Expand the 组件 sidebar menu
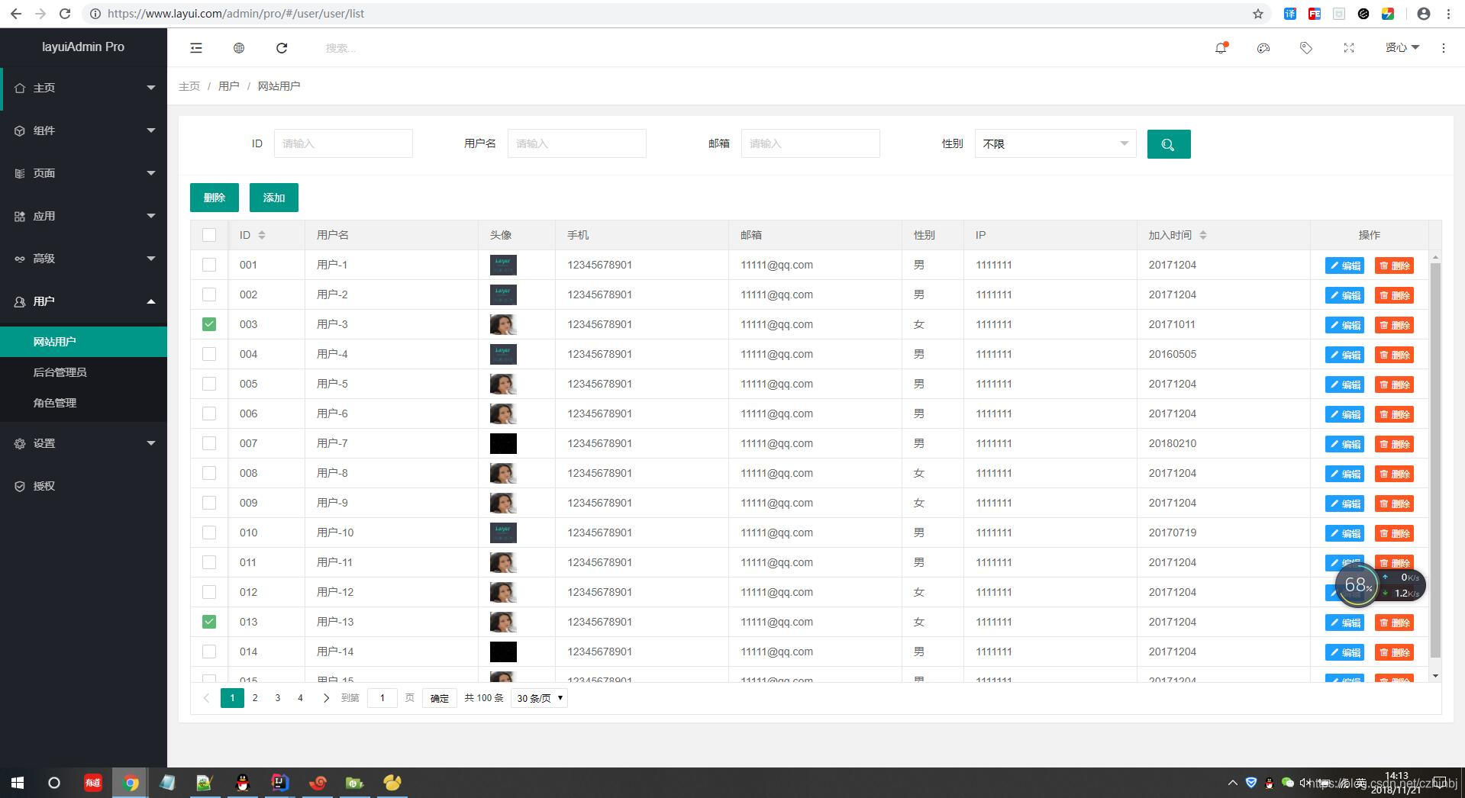1465x798 pixels. [x=84, y=130]
